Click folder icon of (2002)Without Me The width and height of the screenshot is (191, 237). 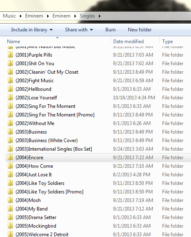point(10,123)
